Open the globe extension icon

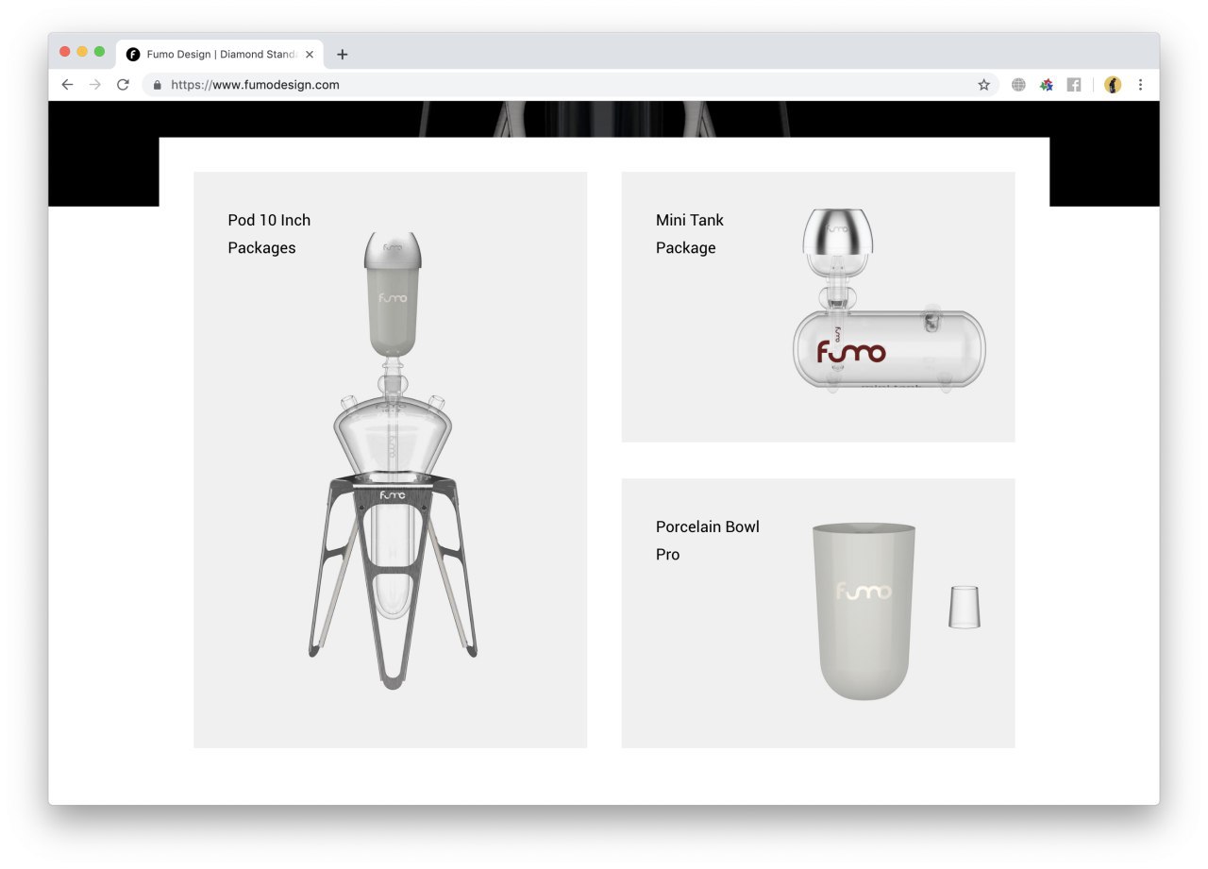click(1018, 85)
